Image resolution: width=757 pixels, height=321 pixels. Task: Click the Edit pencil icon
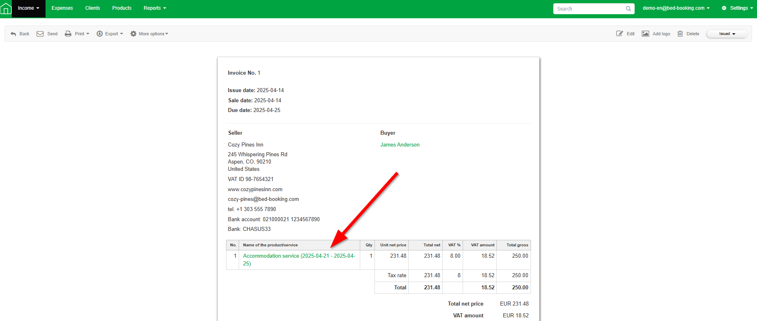(620, 34)
